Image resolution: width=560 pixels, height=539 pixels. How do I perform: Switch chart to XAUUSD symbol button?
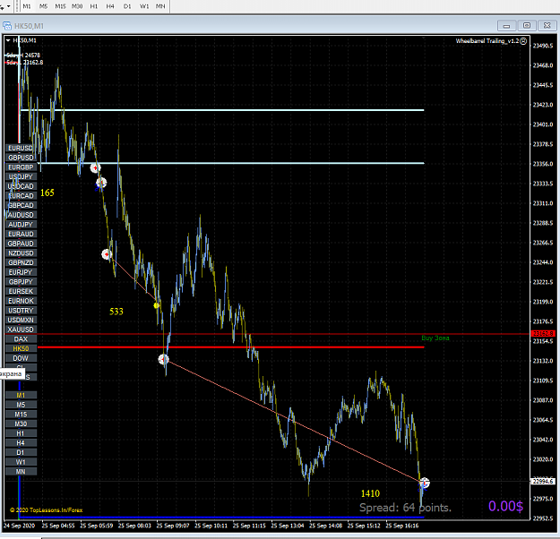(x=21, y=329)
